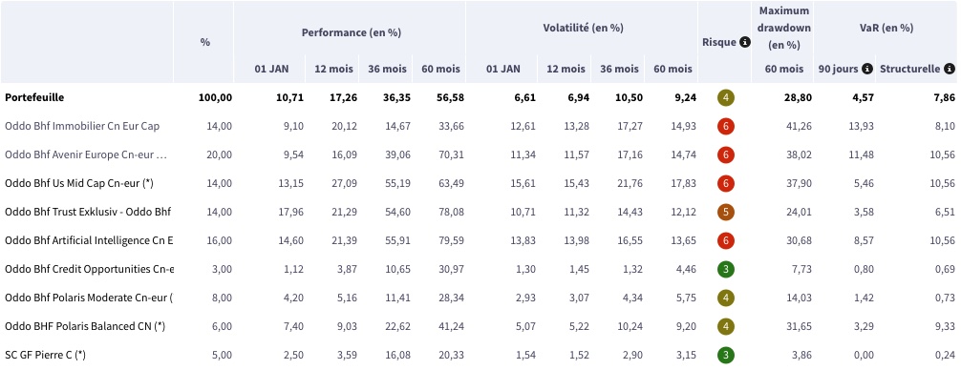
Task: Click the info icon beside 90 jours
Action: [x=867, y=69]
